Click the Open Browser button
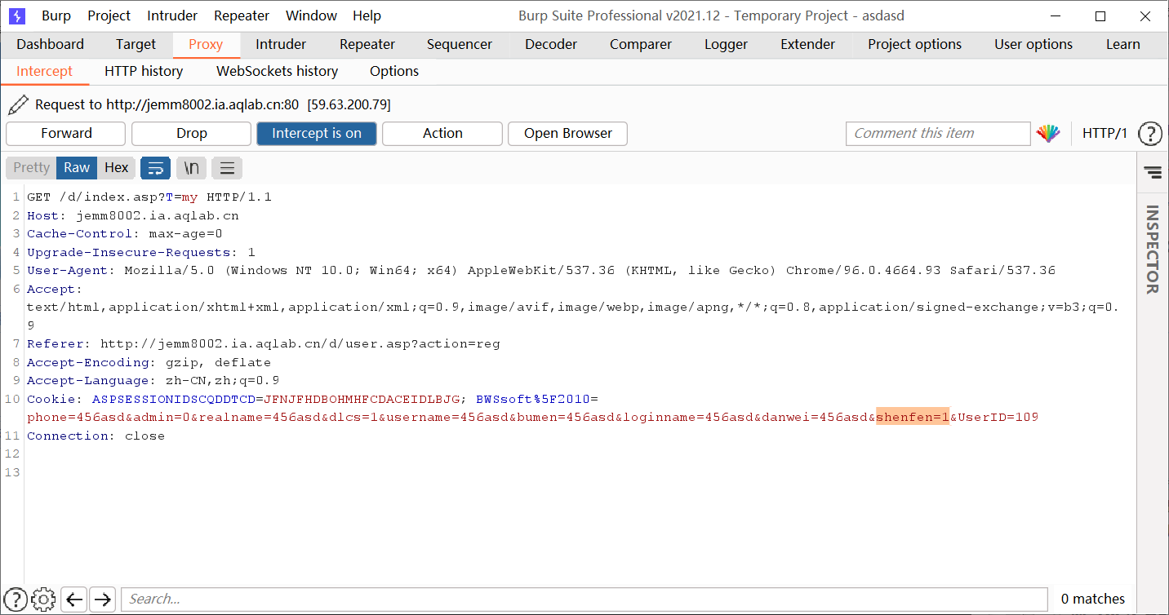 (x=568, y=133)
